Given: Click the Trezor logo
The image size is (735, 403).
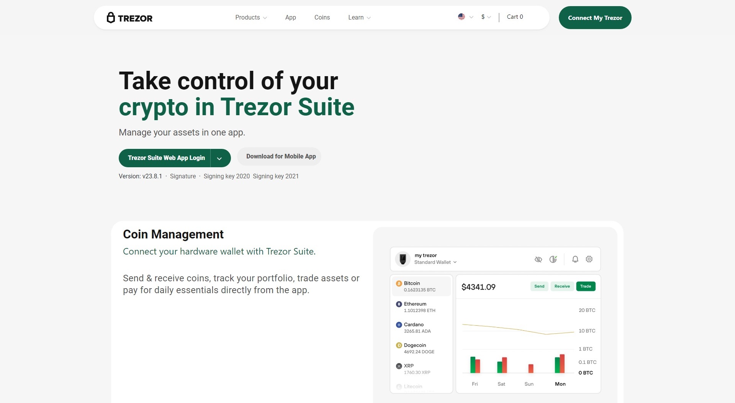Looking at the screenshot, I should pos(129,18).
